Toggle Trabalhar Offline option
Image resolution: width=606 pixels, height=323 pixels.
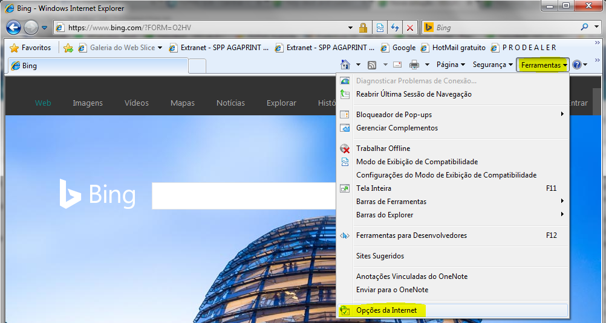click(452, 149)
